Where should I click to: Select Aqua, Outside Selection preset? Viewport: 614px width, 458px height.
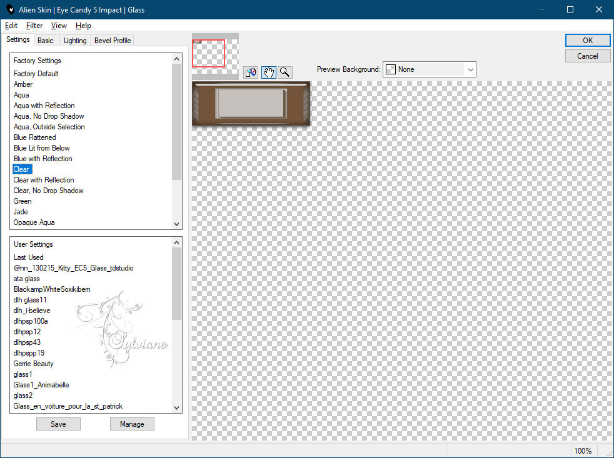49,126
